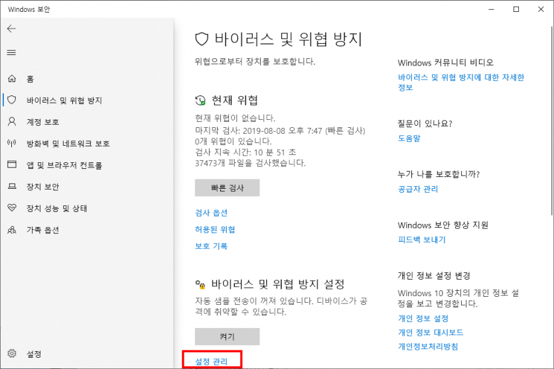Open 장치 성능 및 상태 section
Screen dimensions: 554x369
pos(57,209)
